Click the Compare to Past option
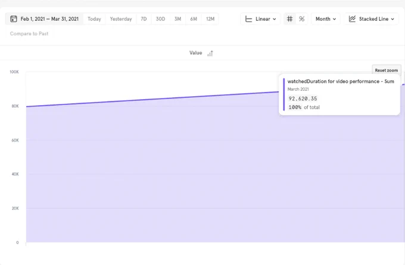The image size is (405, 265). [x=29, y=33]
